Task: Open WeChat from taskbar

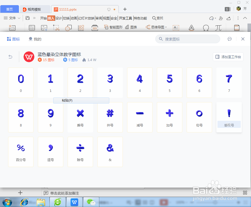Action: tap(91, 202)
